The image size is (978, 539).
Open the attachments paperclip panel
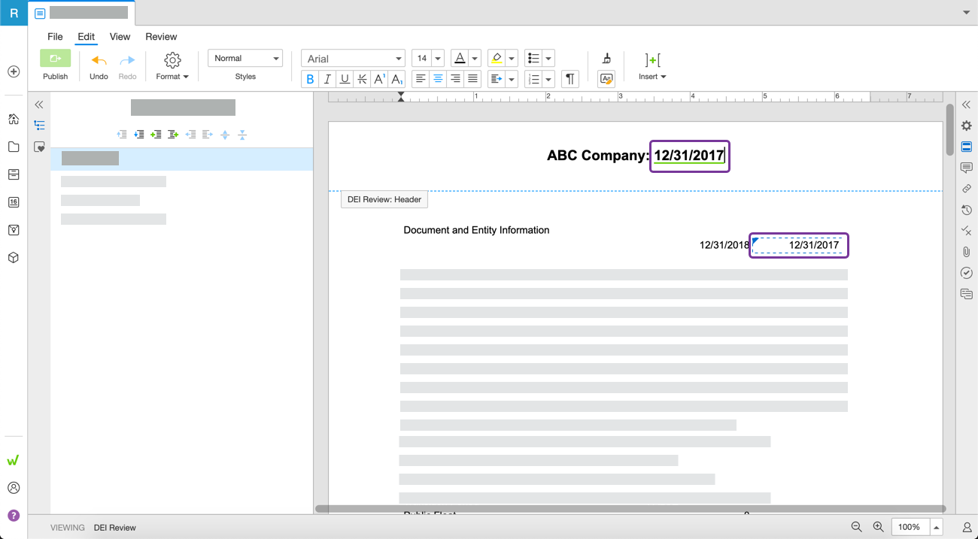(967, 252)
